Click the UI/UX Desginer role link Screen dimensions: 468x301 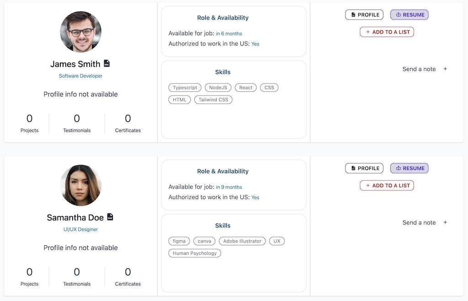(x=80, y=229)
